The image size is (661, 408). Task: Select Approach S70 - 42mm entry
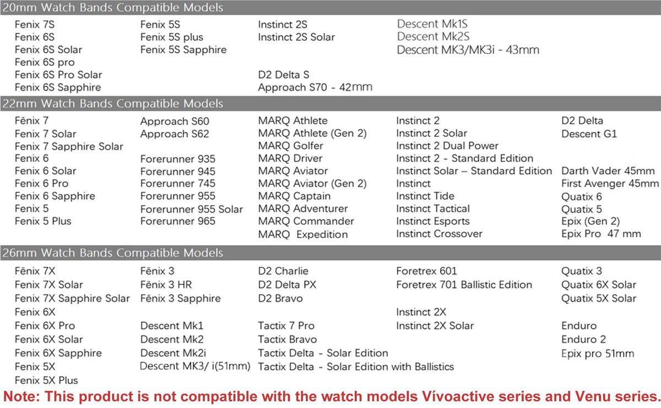[315, 87]
